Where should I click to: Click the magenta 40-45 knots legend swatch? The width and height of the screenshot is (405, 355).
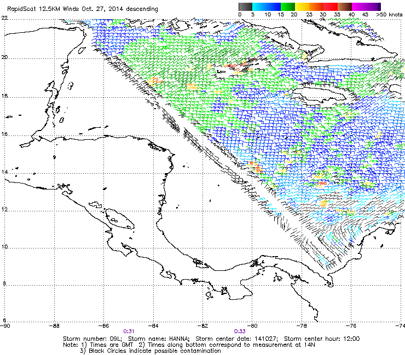coord(359,7)
